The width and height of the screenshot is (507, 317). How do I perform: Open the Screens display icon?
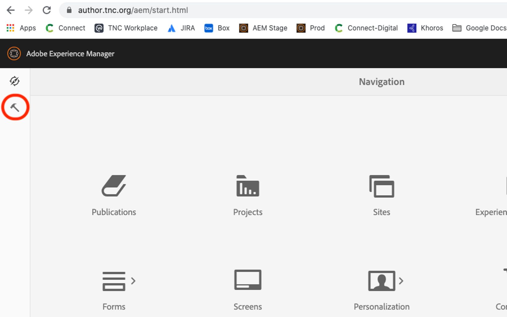click(x=248, y=280)
